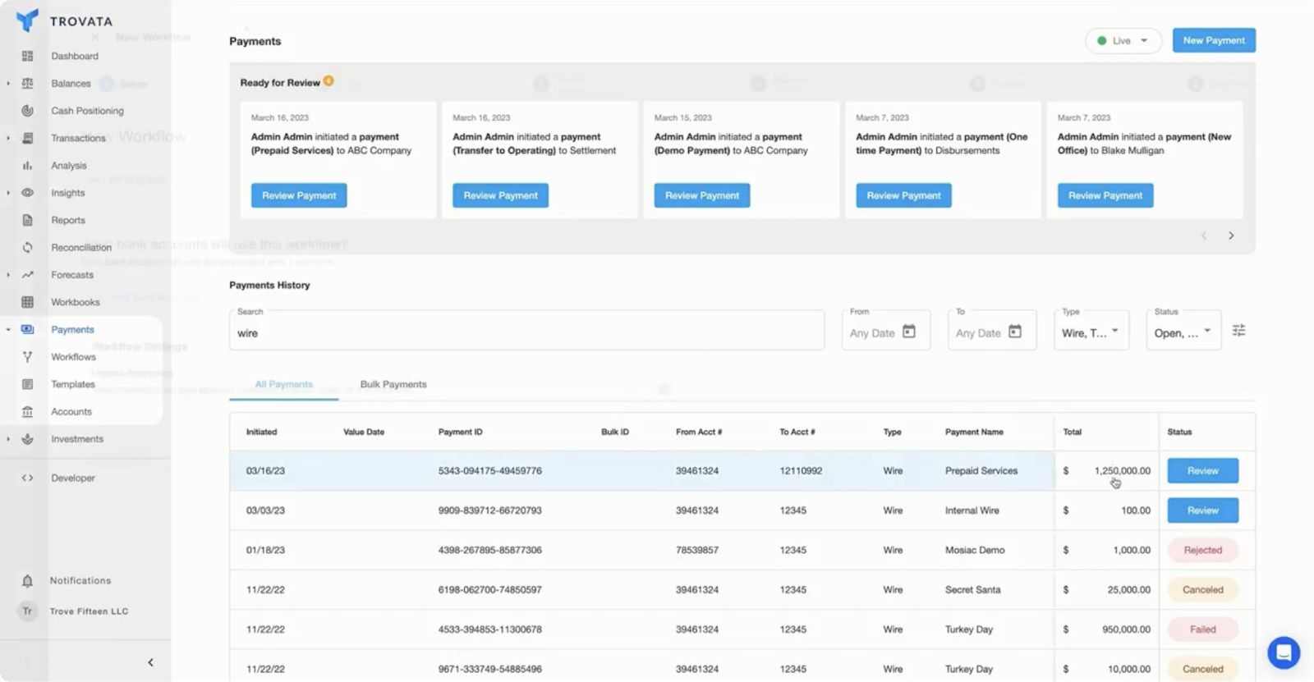Click the Developer code brackets icon
This screenshot has height=682, width=1314.
point(27,478)
